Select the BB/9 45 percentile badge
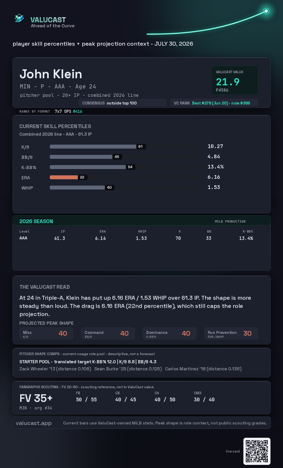Screen dimensions: 283x468 pos(117,157)
